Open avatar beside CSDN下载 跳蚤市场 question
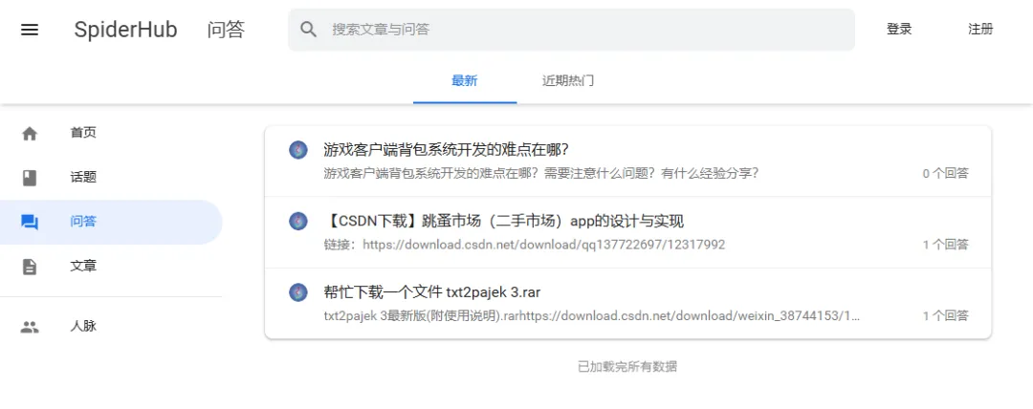This screenshot has width=1033, height=409. (x=298, y=222)
